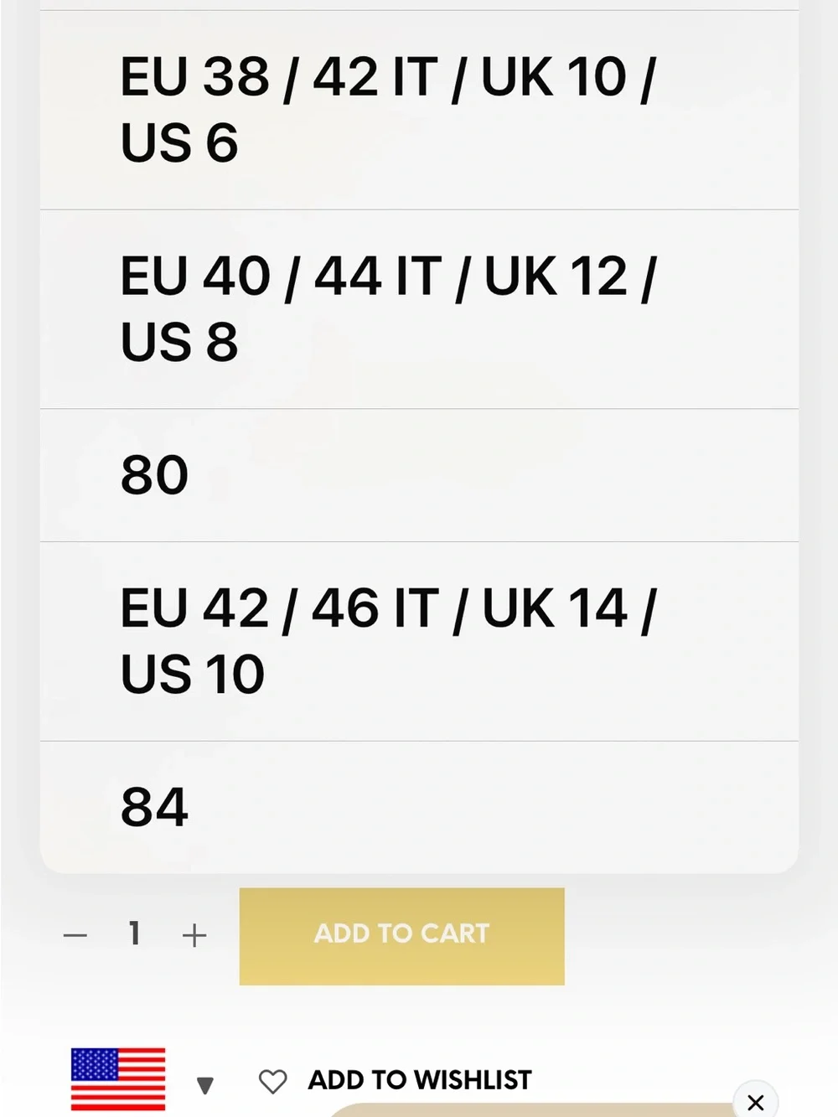
Task: Click the US flag country icon
Action: tap(118, 1079)
